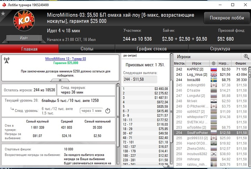Select player row Mr.Ivek
The image size is (251, 169).
coord(211,101)
